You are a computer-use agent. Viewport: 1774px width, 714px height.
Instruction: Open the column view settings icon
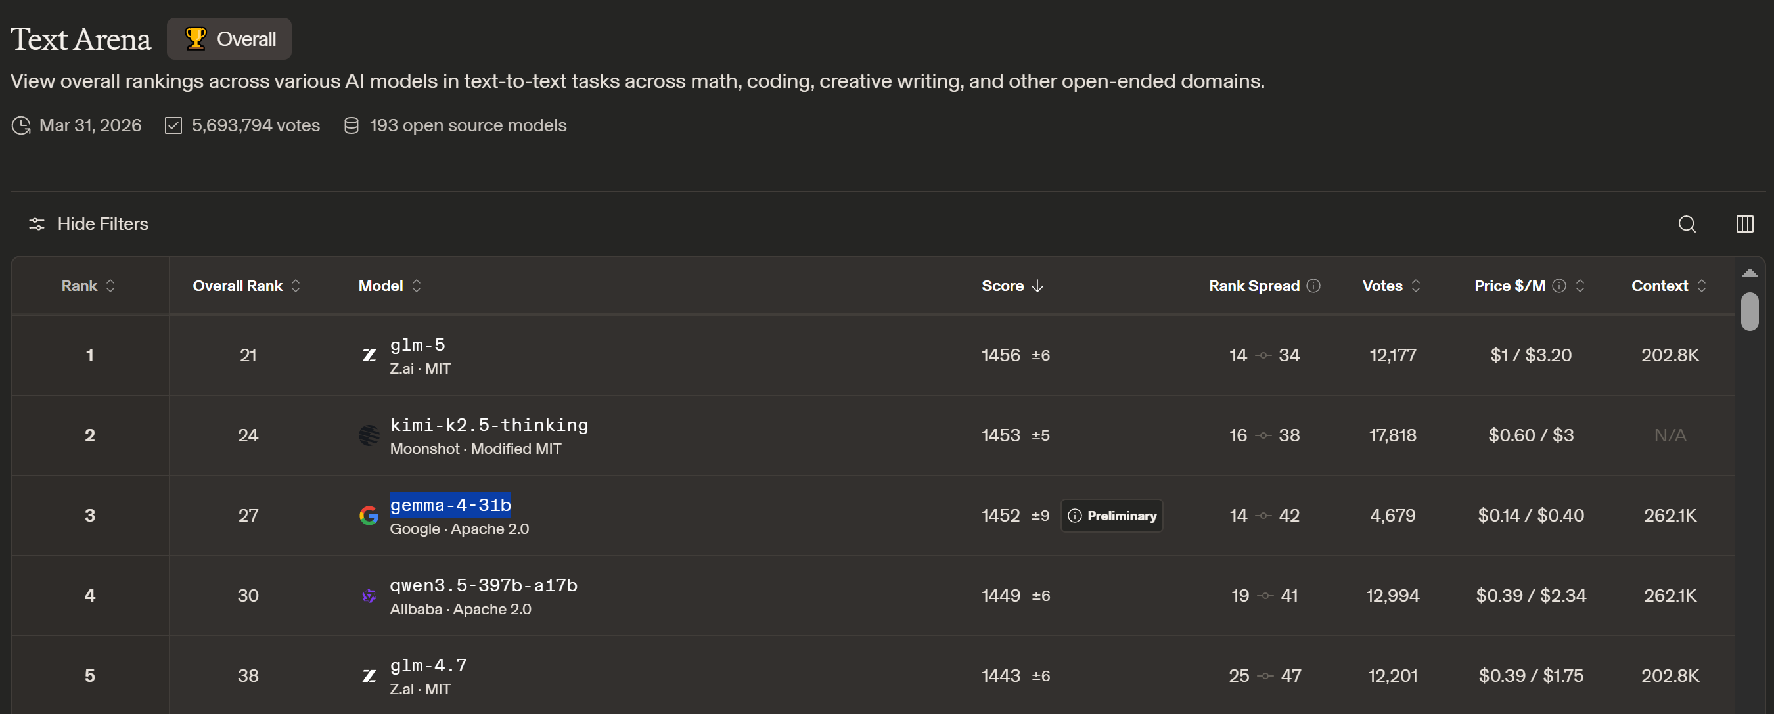coord(1744,224)
